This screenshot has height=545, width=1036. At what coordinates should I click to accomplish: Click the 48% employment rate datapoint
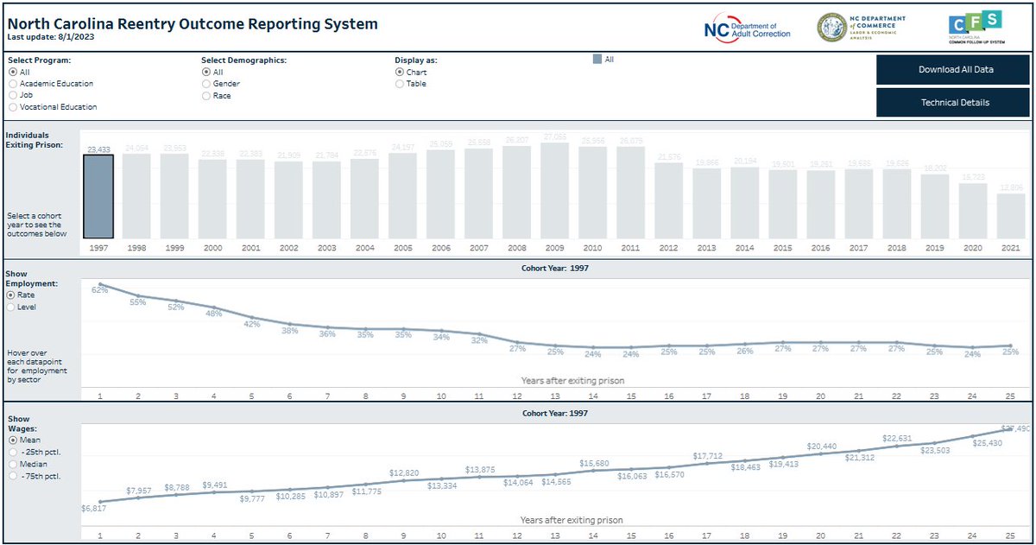click(214, 307)
